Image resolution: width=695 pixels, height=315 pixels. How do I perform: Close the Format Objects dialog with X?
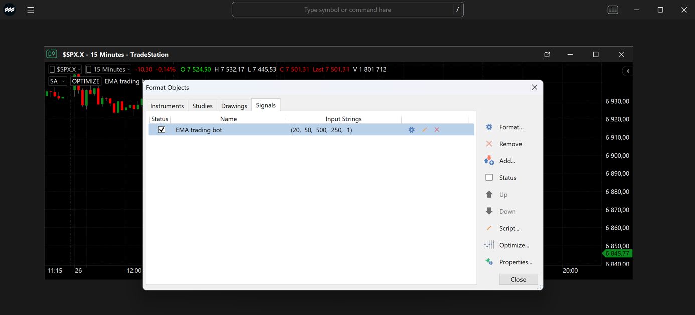click(534, 87)
